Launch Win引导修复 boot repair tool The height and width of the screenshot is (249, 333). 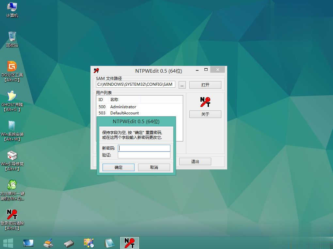click(12, 156)
